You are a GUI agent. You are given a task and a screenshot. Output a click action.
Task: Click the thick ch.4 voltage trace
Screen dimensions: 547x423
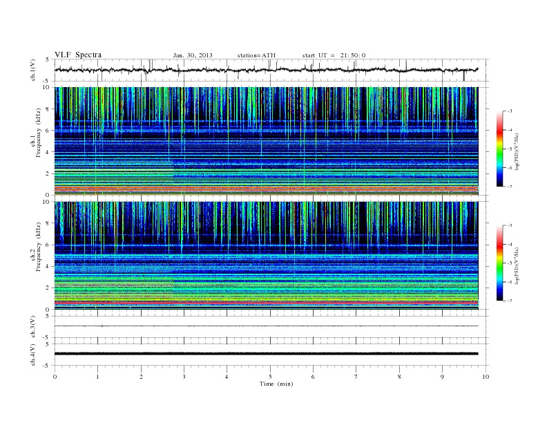266,354
